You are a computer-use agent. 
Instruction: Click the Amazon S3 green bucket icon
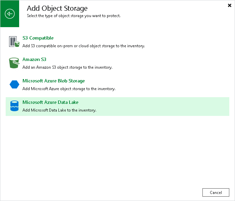(14, 63)
